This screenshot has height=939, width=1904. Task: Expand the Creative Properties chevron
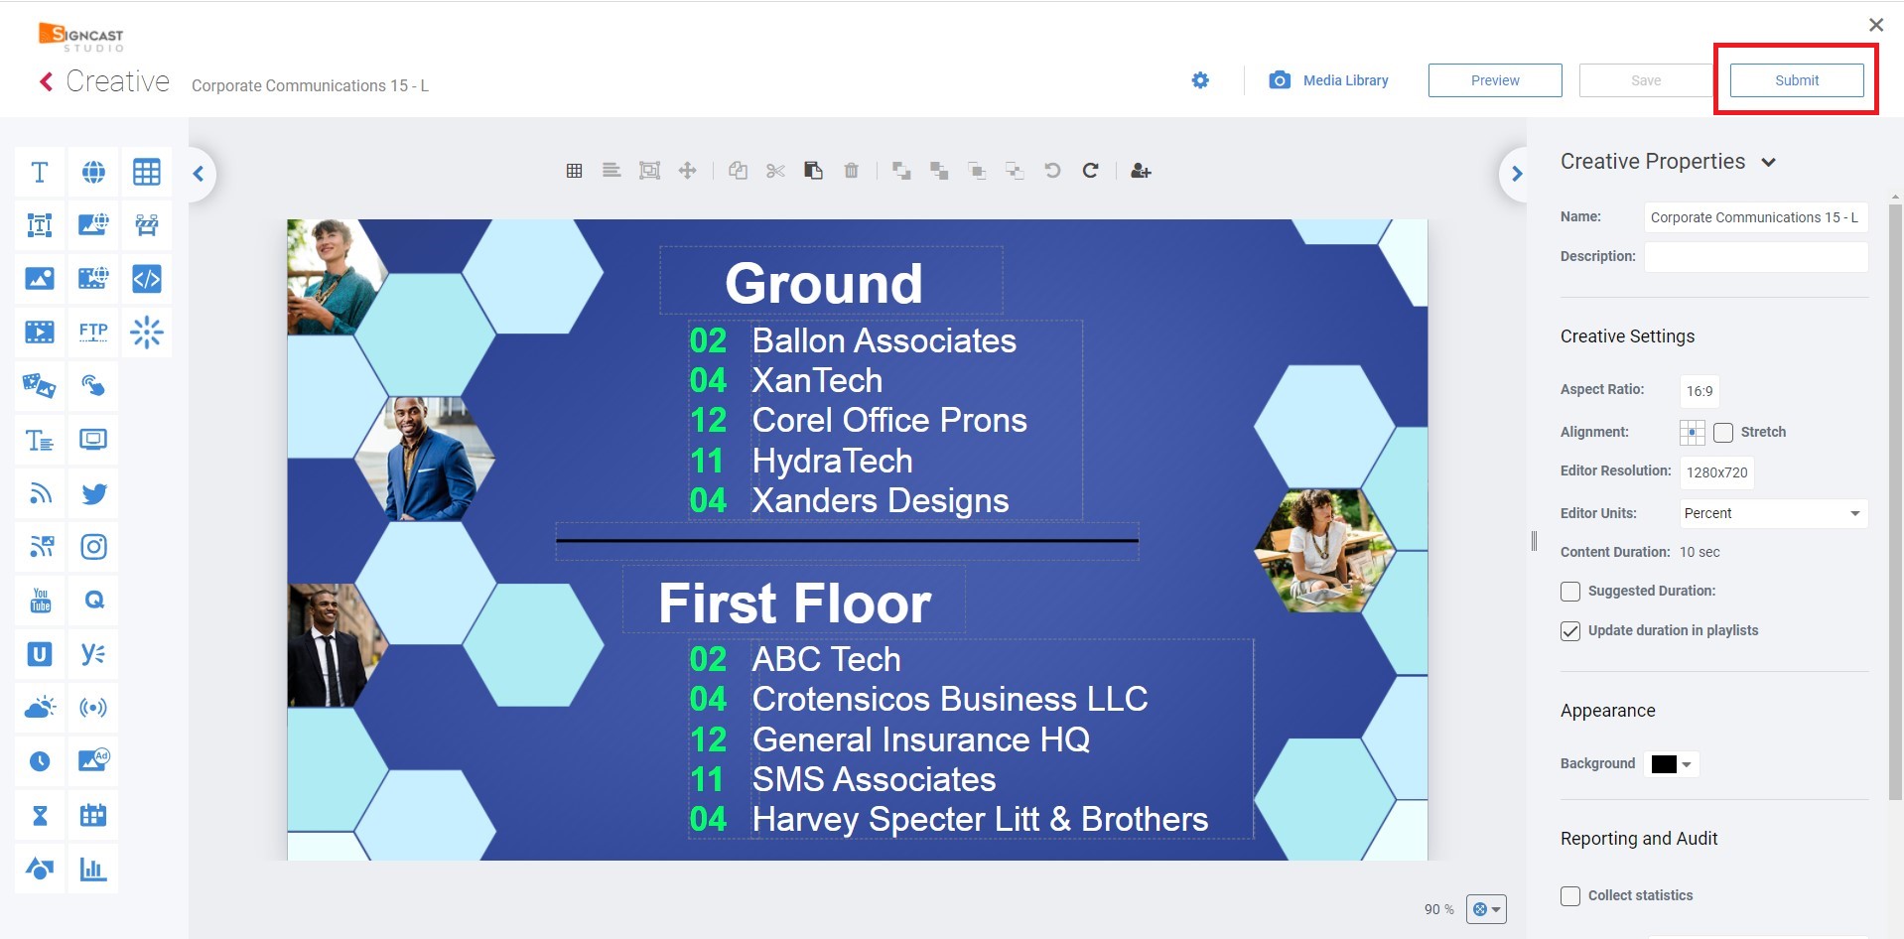coord(1768,163)
